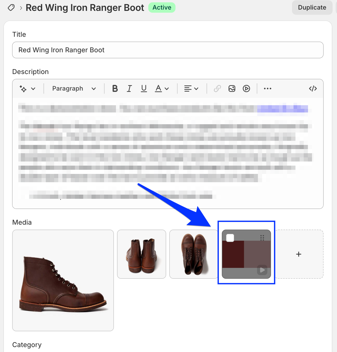This screenshot has height=352, width=337.
Task: Click into the Title input field
Action: (x=168, y=50)
